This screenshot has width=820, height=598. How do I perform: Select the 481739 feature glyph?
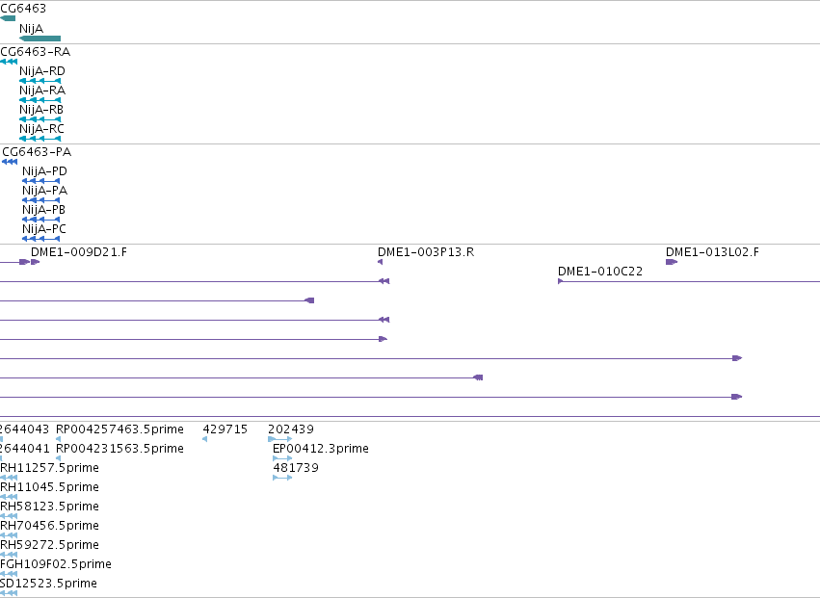click(x=282, y=479)
